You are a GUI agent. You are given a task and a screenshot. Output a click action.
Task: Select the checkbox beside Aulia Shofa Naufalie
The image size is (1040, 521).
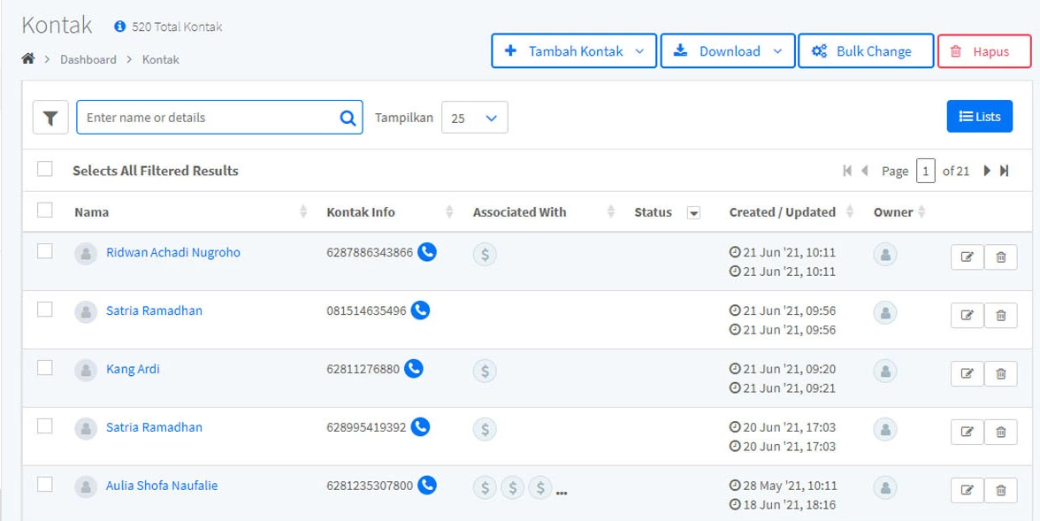tap(45, 485)
